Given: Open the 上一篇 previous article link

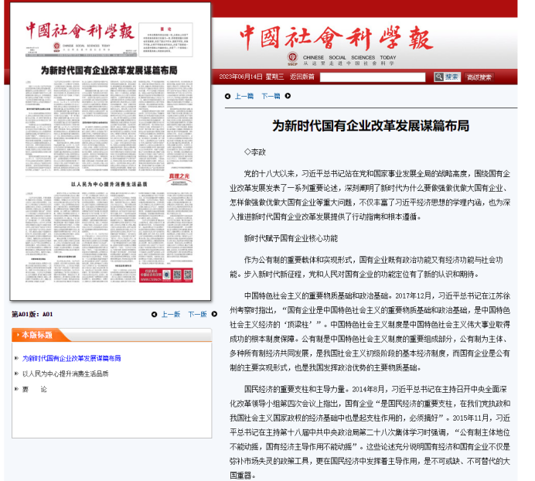Looking at the screenshot, I should click(x=244, y=96).
